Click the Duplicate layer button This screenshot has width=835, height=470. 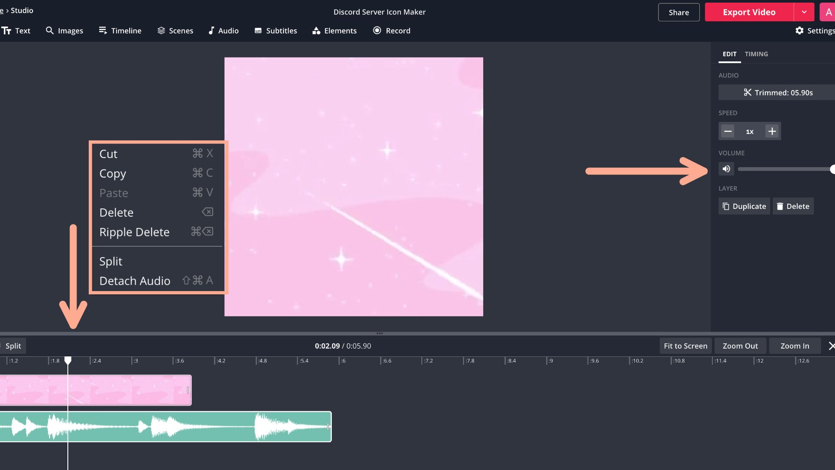(x=744, y=206)
